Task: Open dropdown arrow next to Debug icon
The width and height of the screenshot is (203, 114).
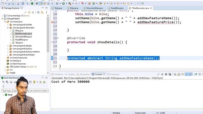Action: coord(60,3)
